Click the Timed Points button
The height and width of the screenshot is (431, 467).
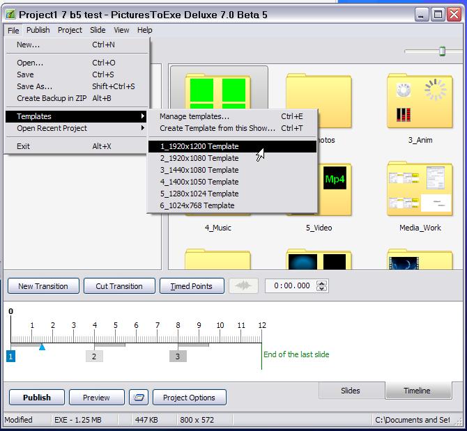[192, 286]
